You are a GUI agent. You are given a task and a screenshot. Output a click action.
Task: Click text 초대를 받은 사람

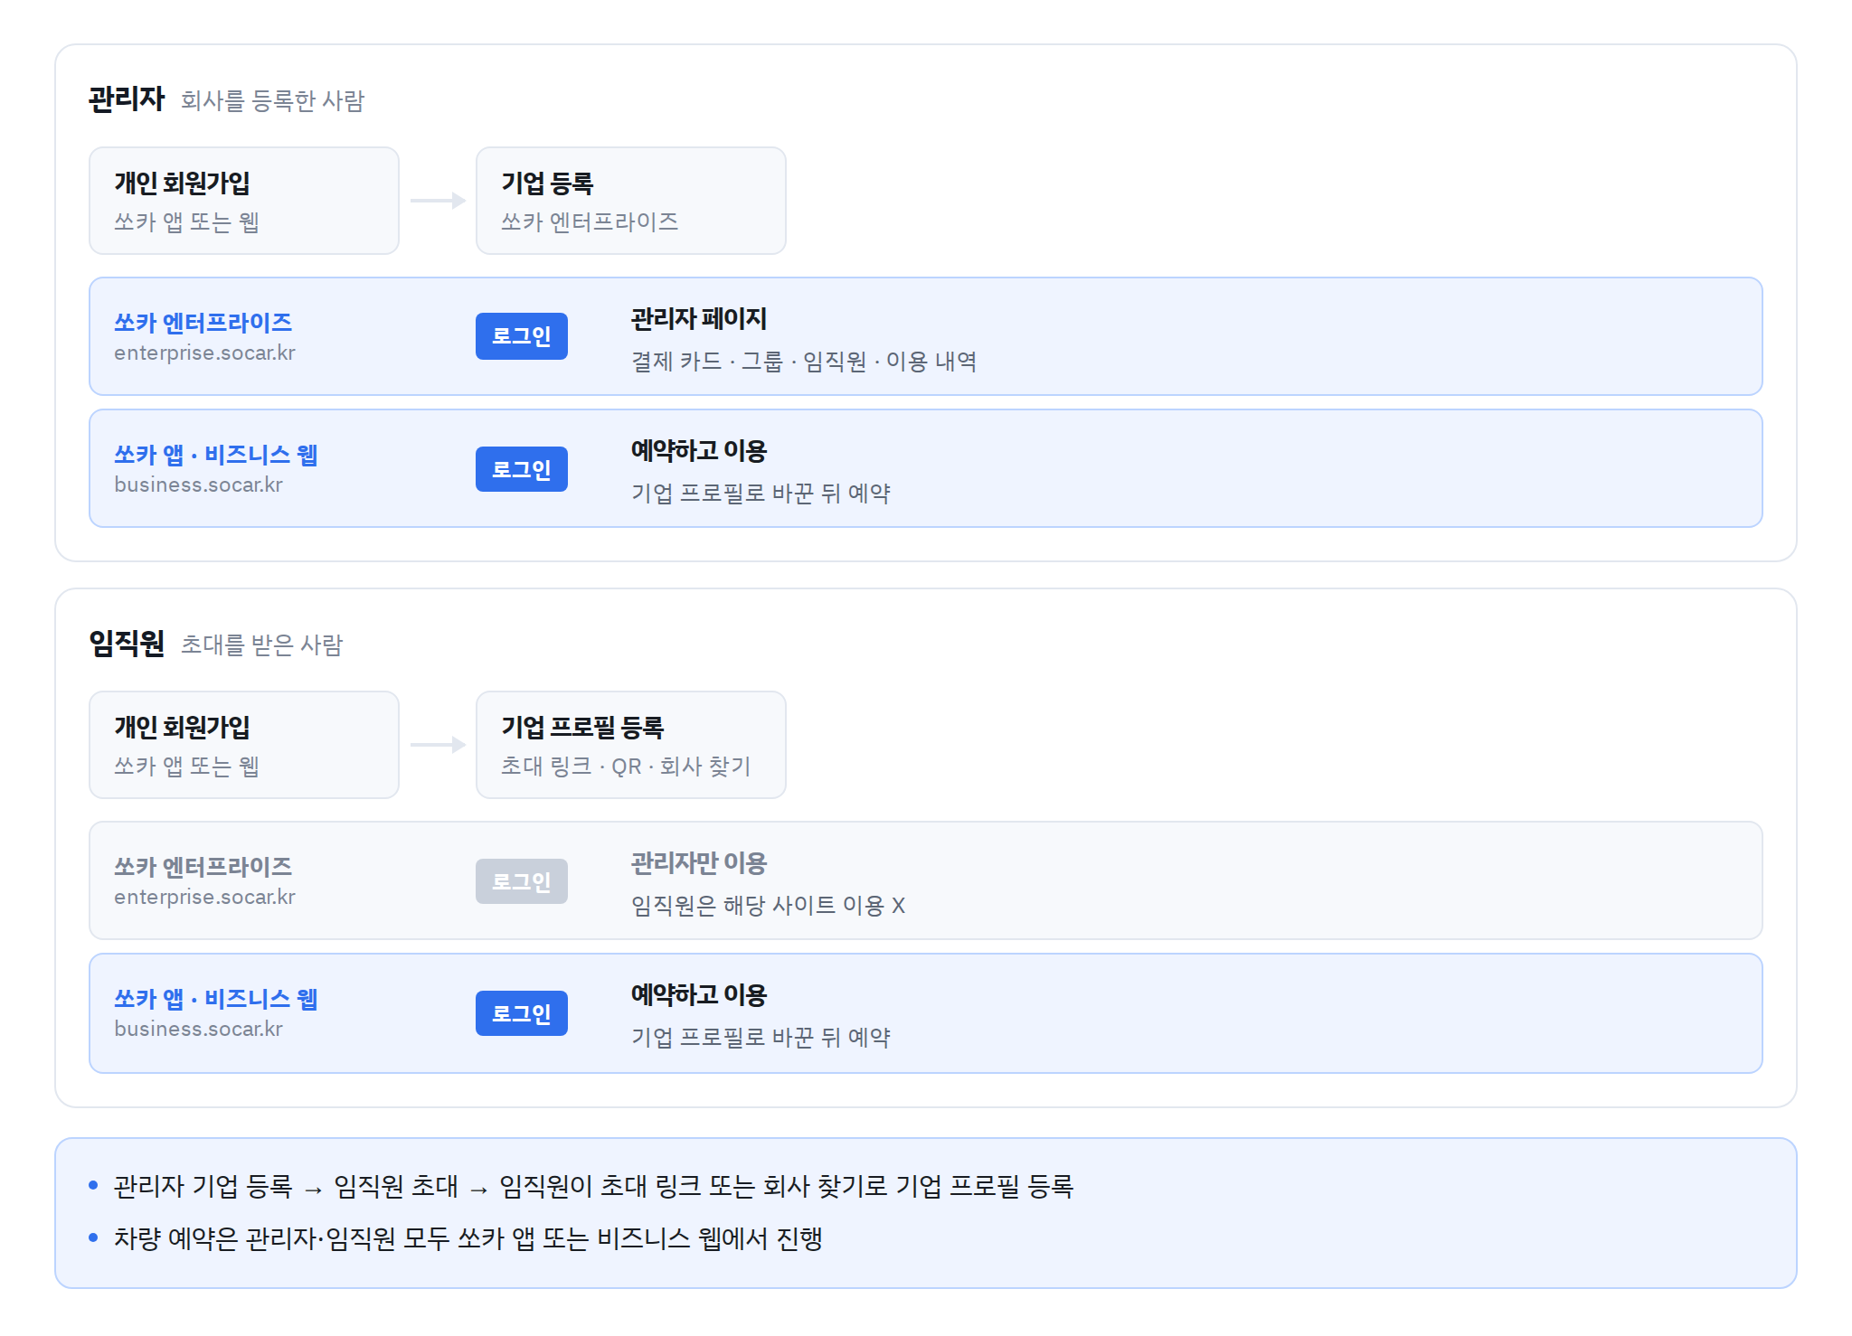(262, 644)
